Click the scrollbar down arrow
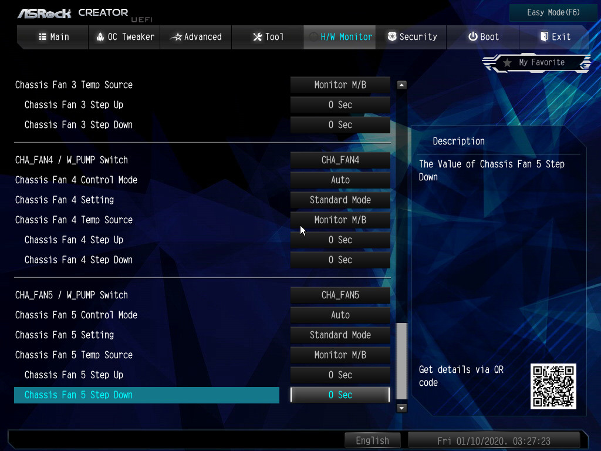The width and height of the screenshot is (601, 451). [x=401, y=408]
